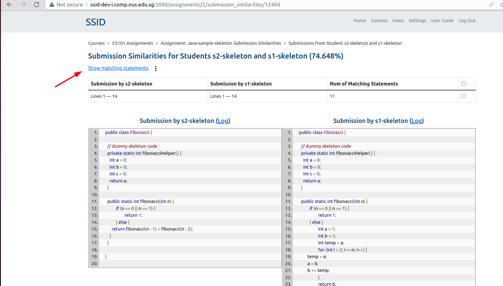Click Log Out in the navigation bar
Screen dimensions: 503x286
tap(467, 21)
